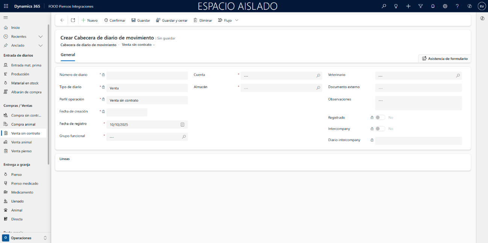The height and width of the screenshot is (243, 488).
Task: Open form in new window icon
Action: [73, 20]
